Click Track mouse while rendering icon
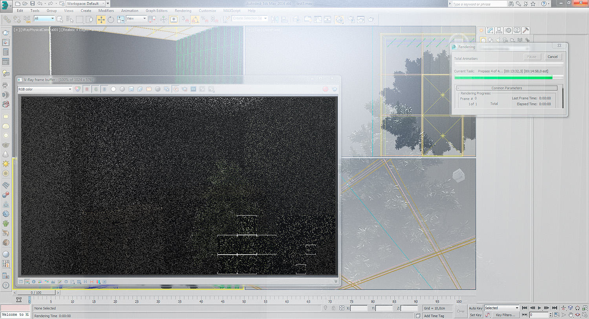This screenshot has height=319, width=589. pyautogui.click(x=176, y=89)
